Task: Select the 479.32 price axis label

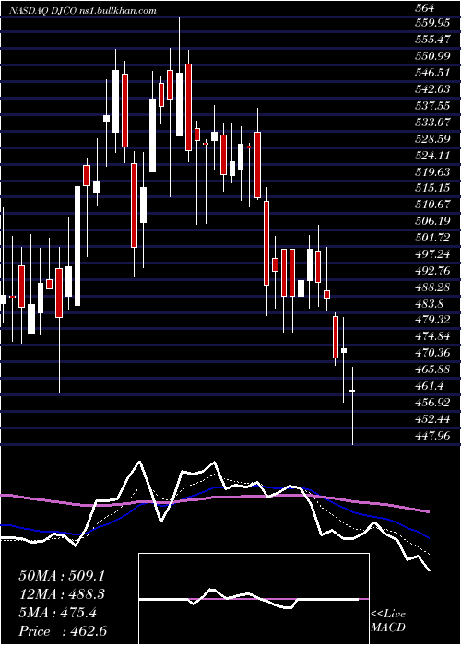Action: click(432, 320)
